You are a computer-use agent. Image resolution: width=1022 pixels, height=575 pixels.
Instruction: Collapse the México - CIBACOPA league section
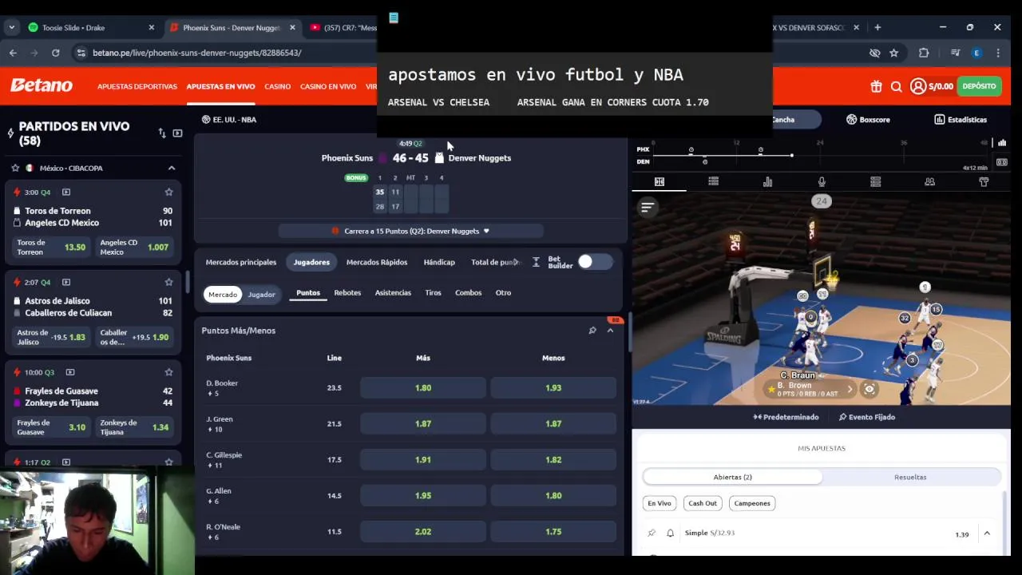tap(171, 168)
